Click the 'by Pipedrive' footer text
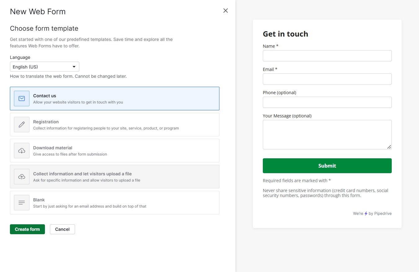Screen dimensions: 419x272 pyautogui.click(x=380, y=213)
